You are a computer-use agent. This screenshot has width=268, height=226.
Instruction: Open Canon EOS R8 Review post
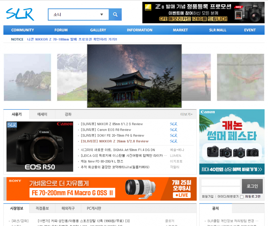click(106, 130)
